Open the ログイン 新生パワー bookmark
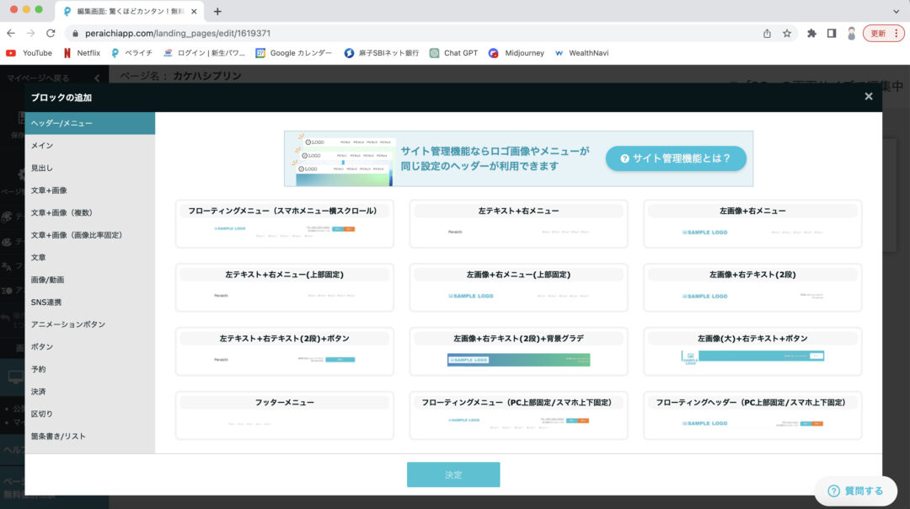The height and width of the screenshot is (509, 910). [x=204, y=53]
